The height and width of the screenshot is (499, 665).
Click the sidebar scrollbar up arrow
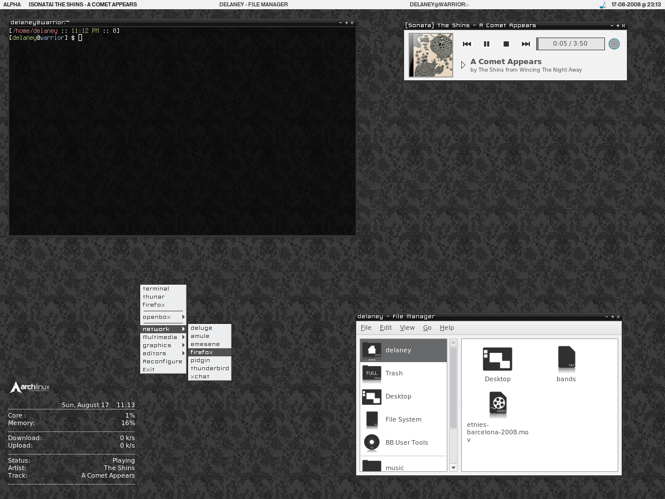(x=453, y=342)
